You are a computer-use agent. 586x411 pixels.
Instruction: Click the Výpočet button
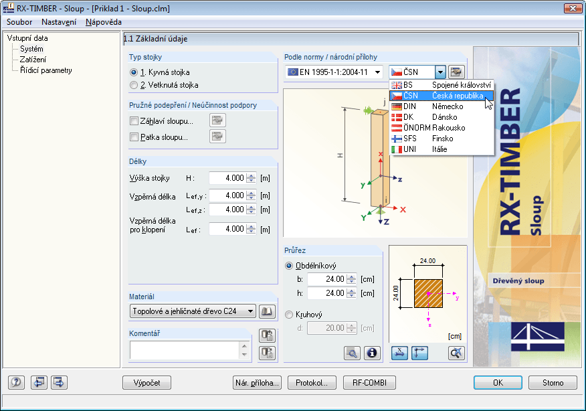pyautogui.click(x=146, y=382)
